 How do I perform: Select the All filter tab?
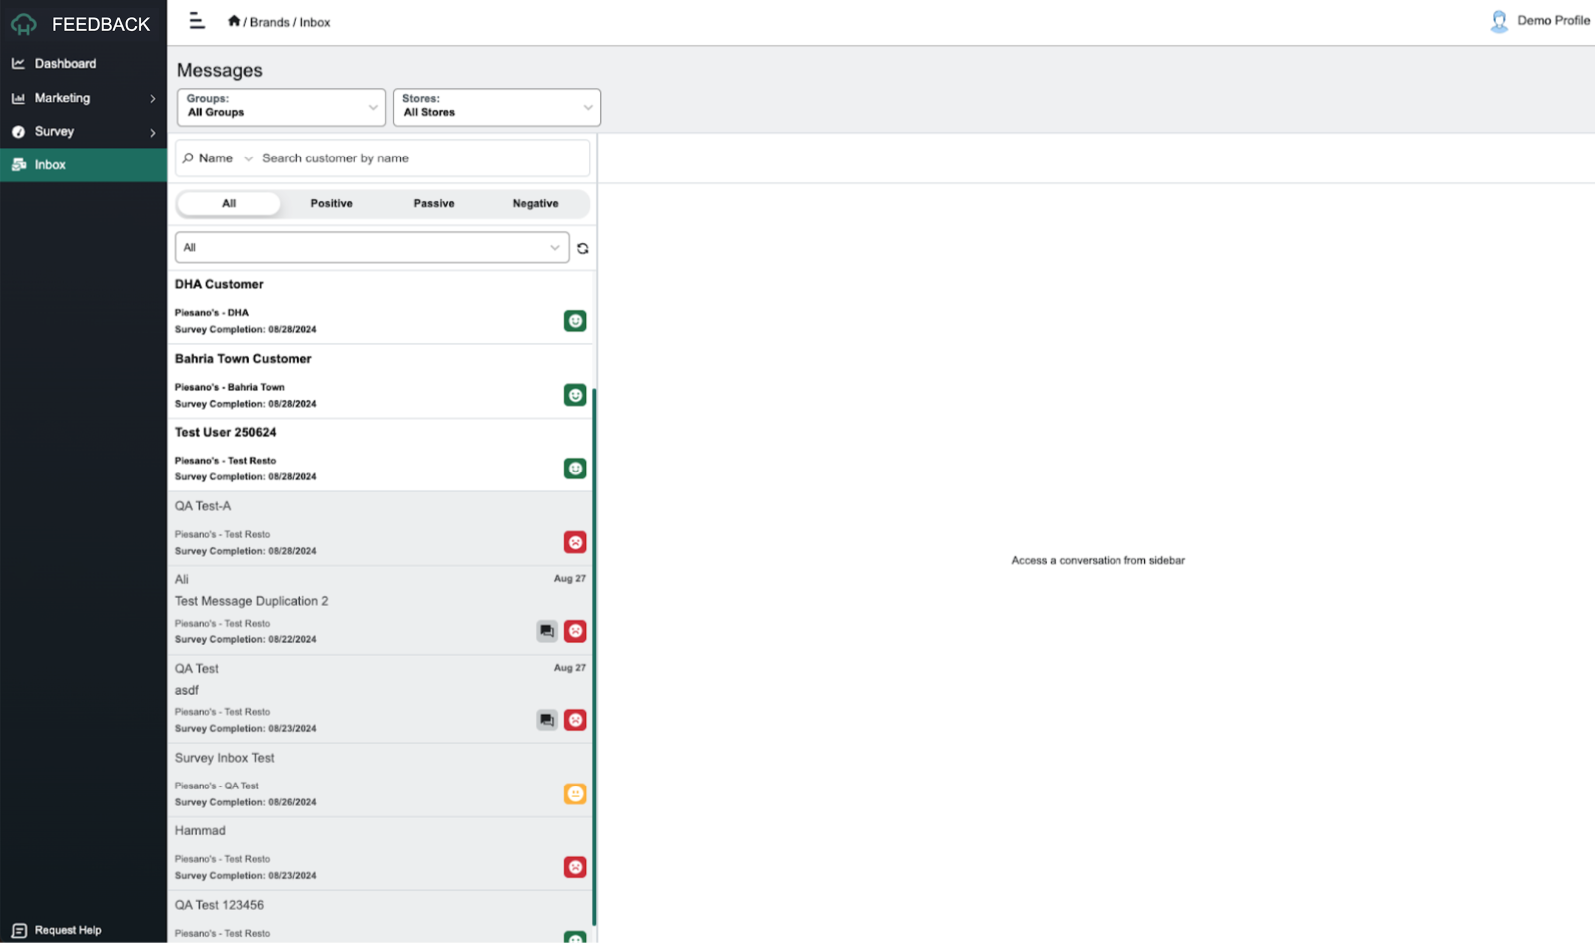tap(228, 203)
